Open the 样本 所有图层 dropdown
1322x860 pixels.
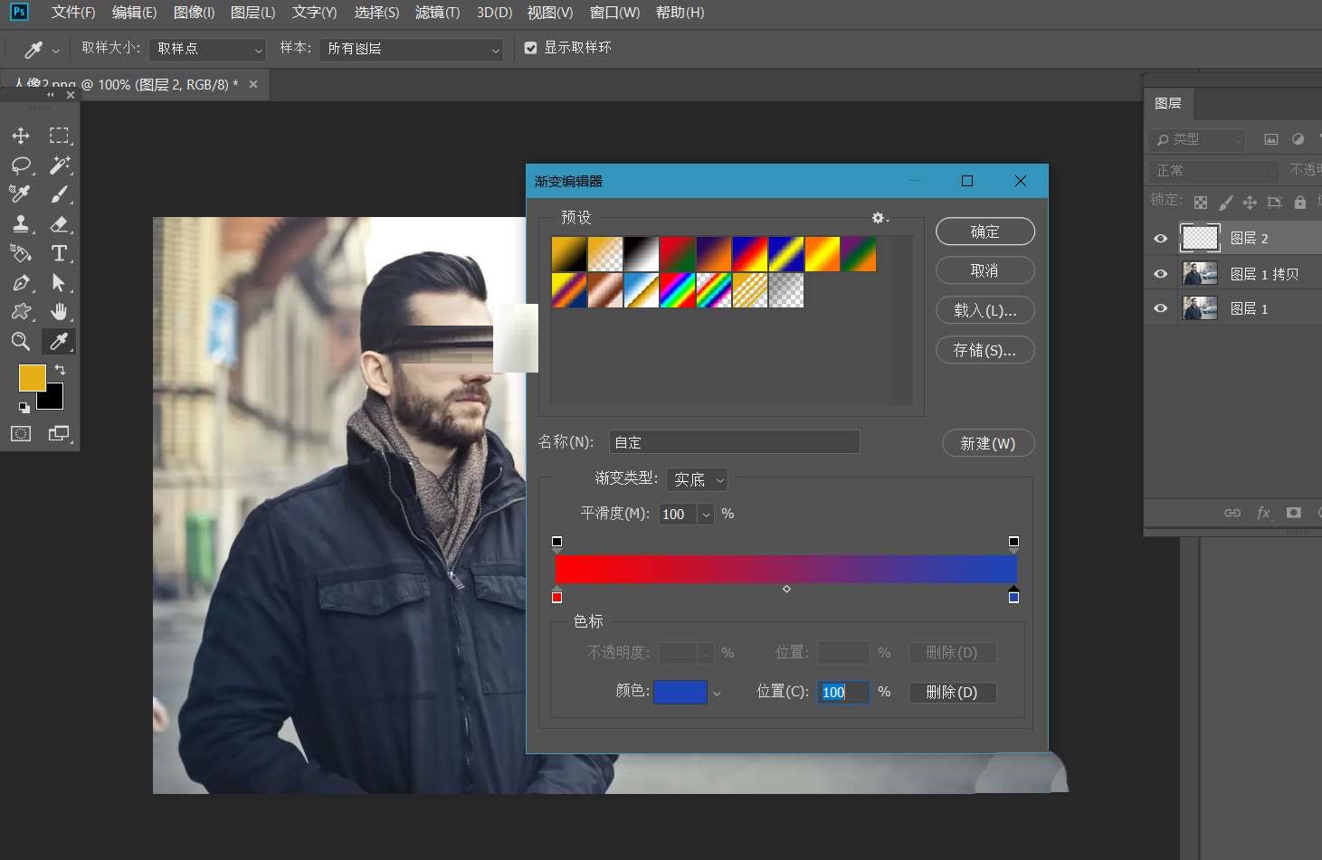click(412, 49)
